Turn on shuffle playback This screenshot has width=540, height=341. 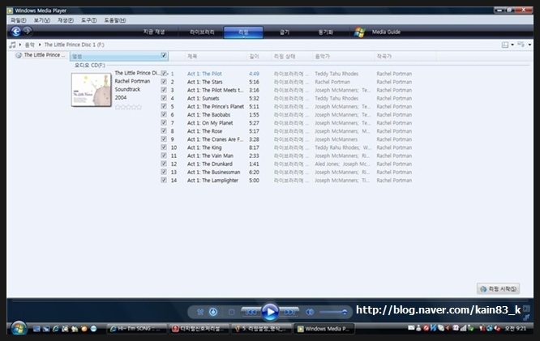tap(200, 312)
